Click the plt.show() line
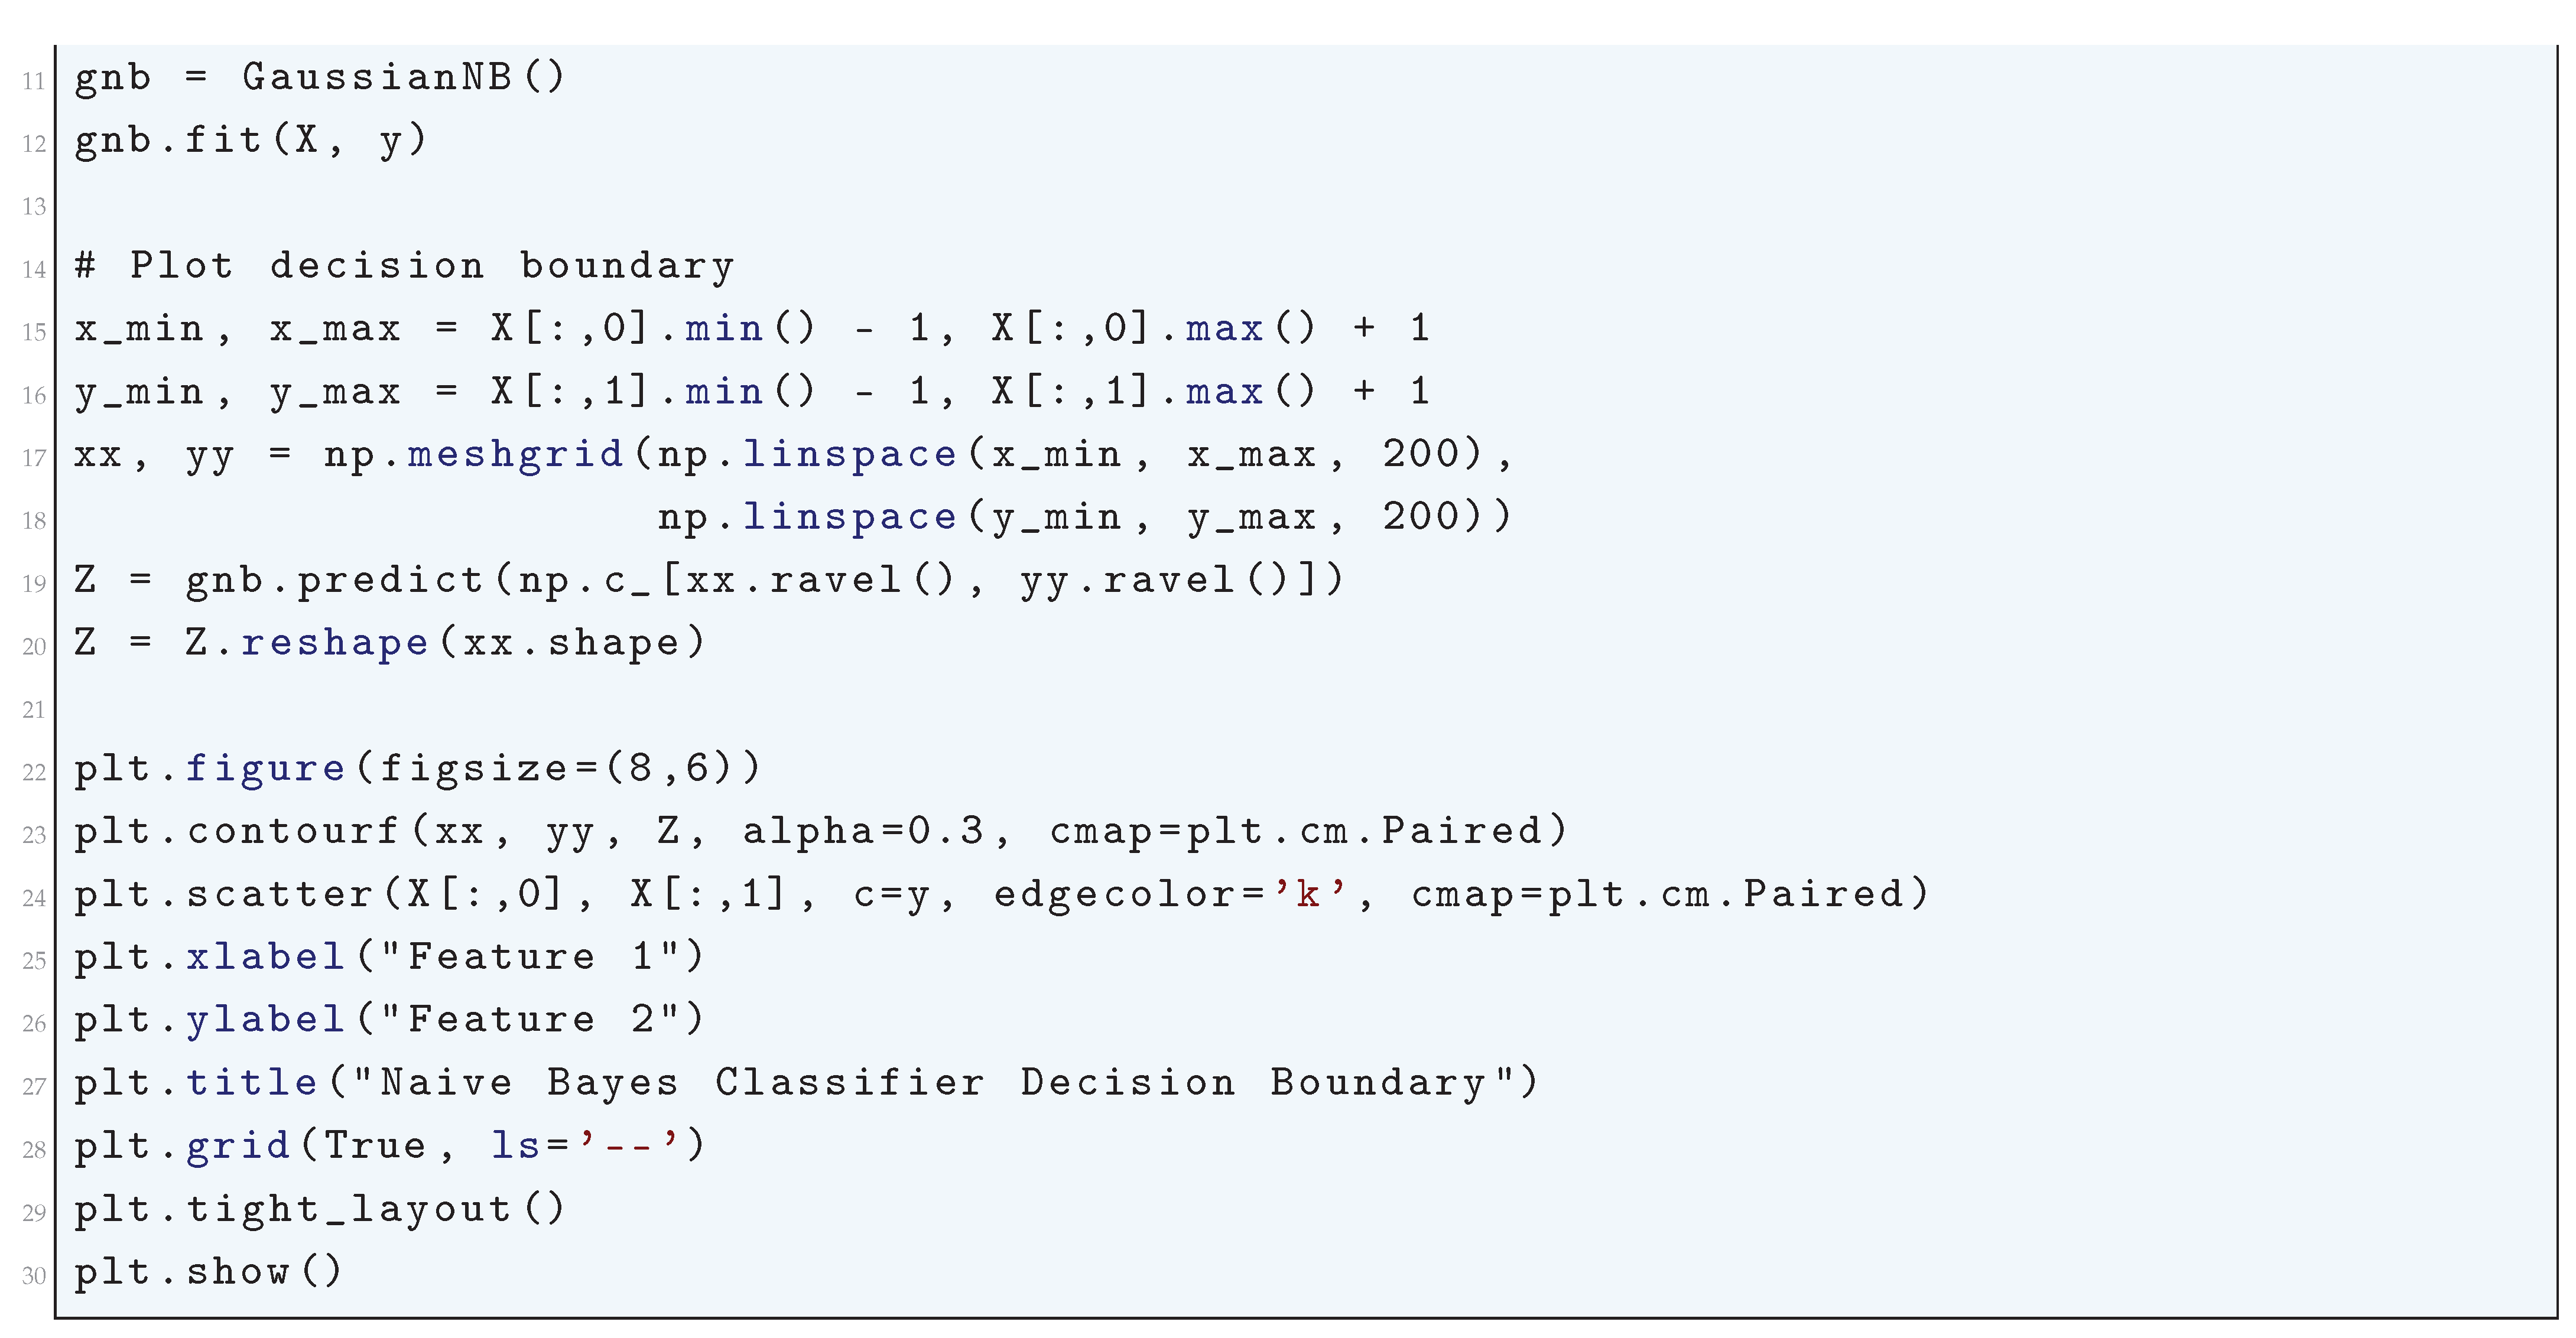Viewport: 2576px width, 1338px height. tap(209, 1272)
